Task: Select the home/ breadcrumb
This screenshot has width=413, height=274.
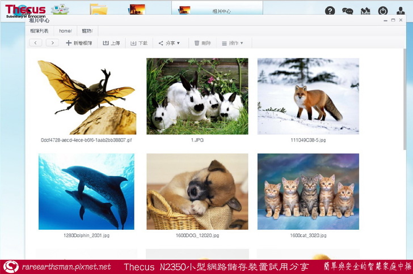Action: (65, 31)
